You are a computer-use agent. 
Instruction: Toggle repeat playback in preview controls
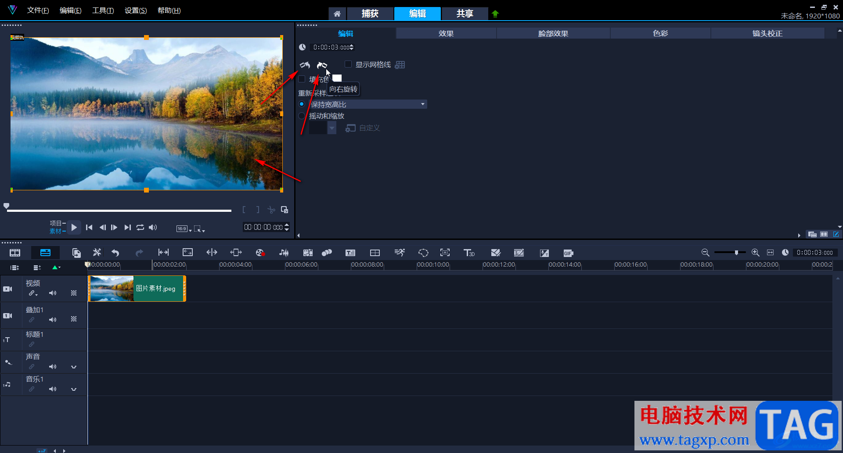(x=140, y=227)
